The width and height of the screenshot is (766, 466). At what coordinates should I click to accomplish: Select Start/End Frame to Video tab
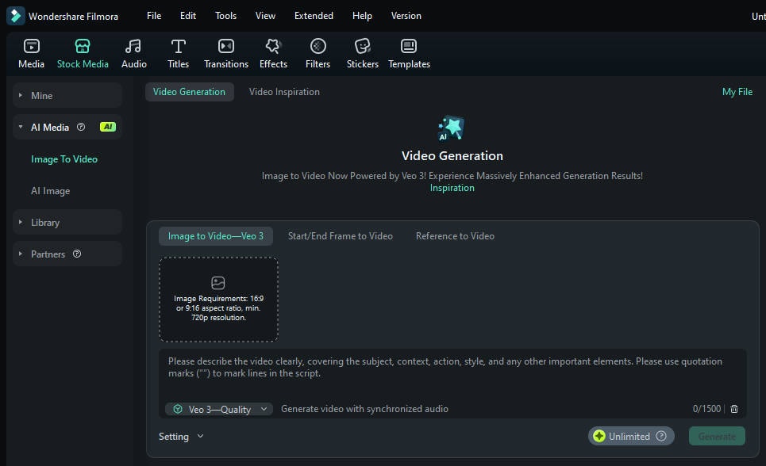(x=340, y=235)
